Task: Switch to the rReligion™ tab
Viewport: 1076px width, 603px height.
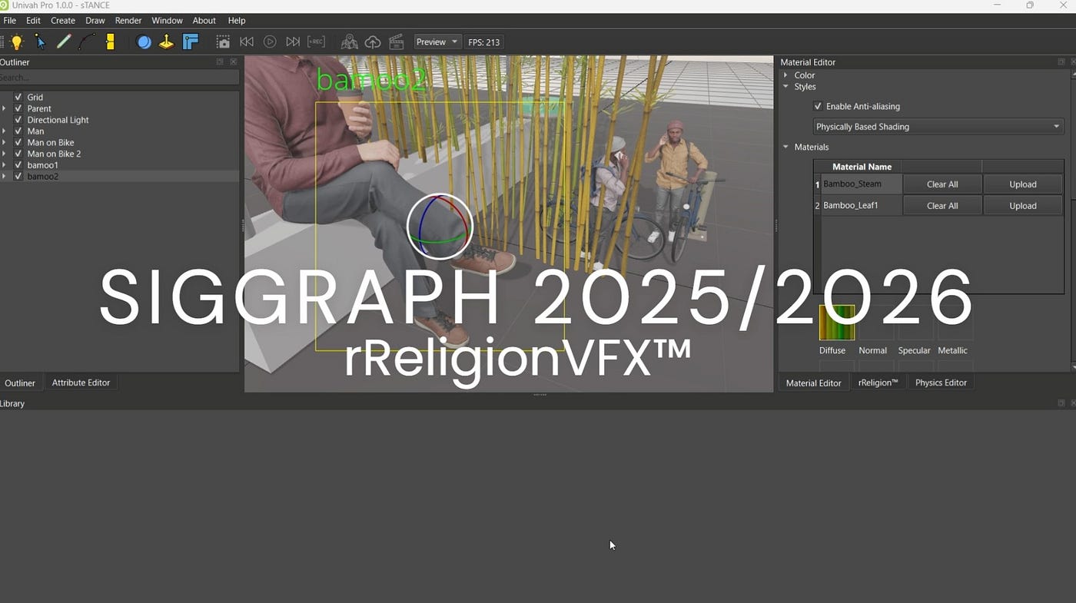Action: (878, 383)
